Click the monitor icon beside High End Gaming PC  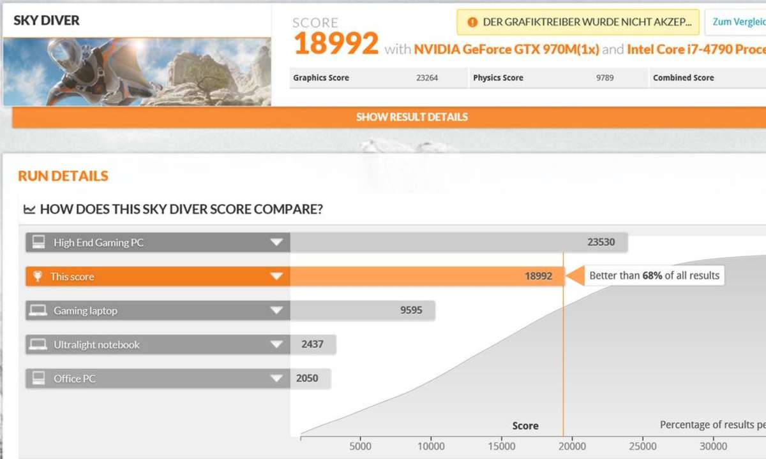point(39,242)
